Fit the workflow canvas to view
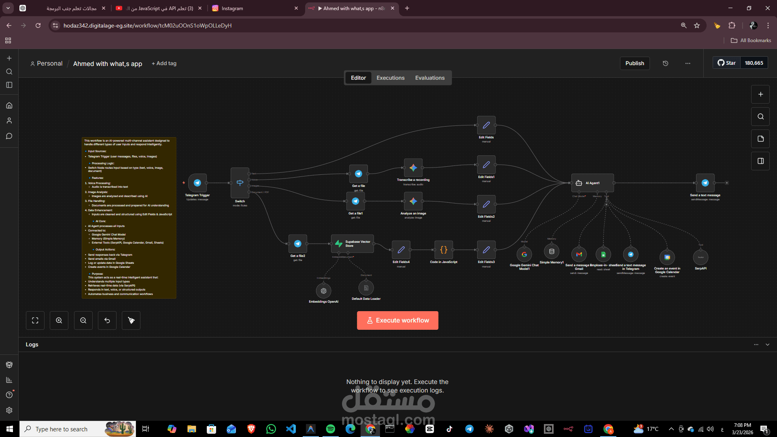The width and height of the screenshot is (777, 437). click(x=35, y=320)
